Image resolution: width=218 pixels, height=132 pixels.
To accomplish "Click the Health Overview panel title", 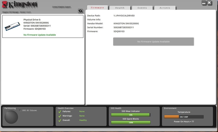I will click(x=65, y=108).
